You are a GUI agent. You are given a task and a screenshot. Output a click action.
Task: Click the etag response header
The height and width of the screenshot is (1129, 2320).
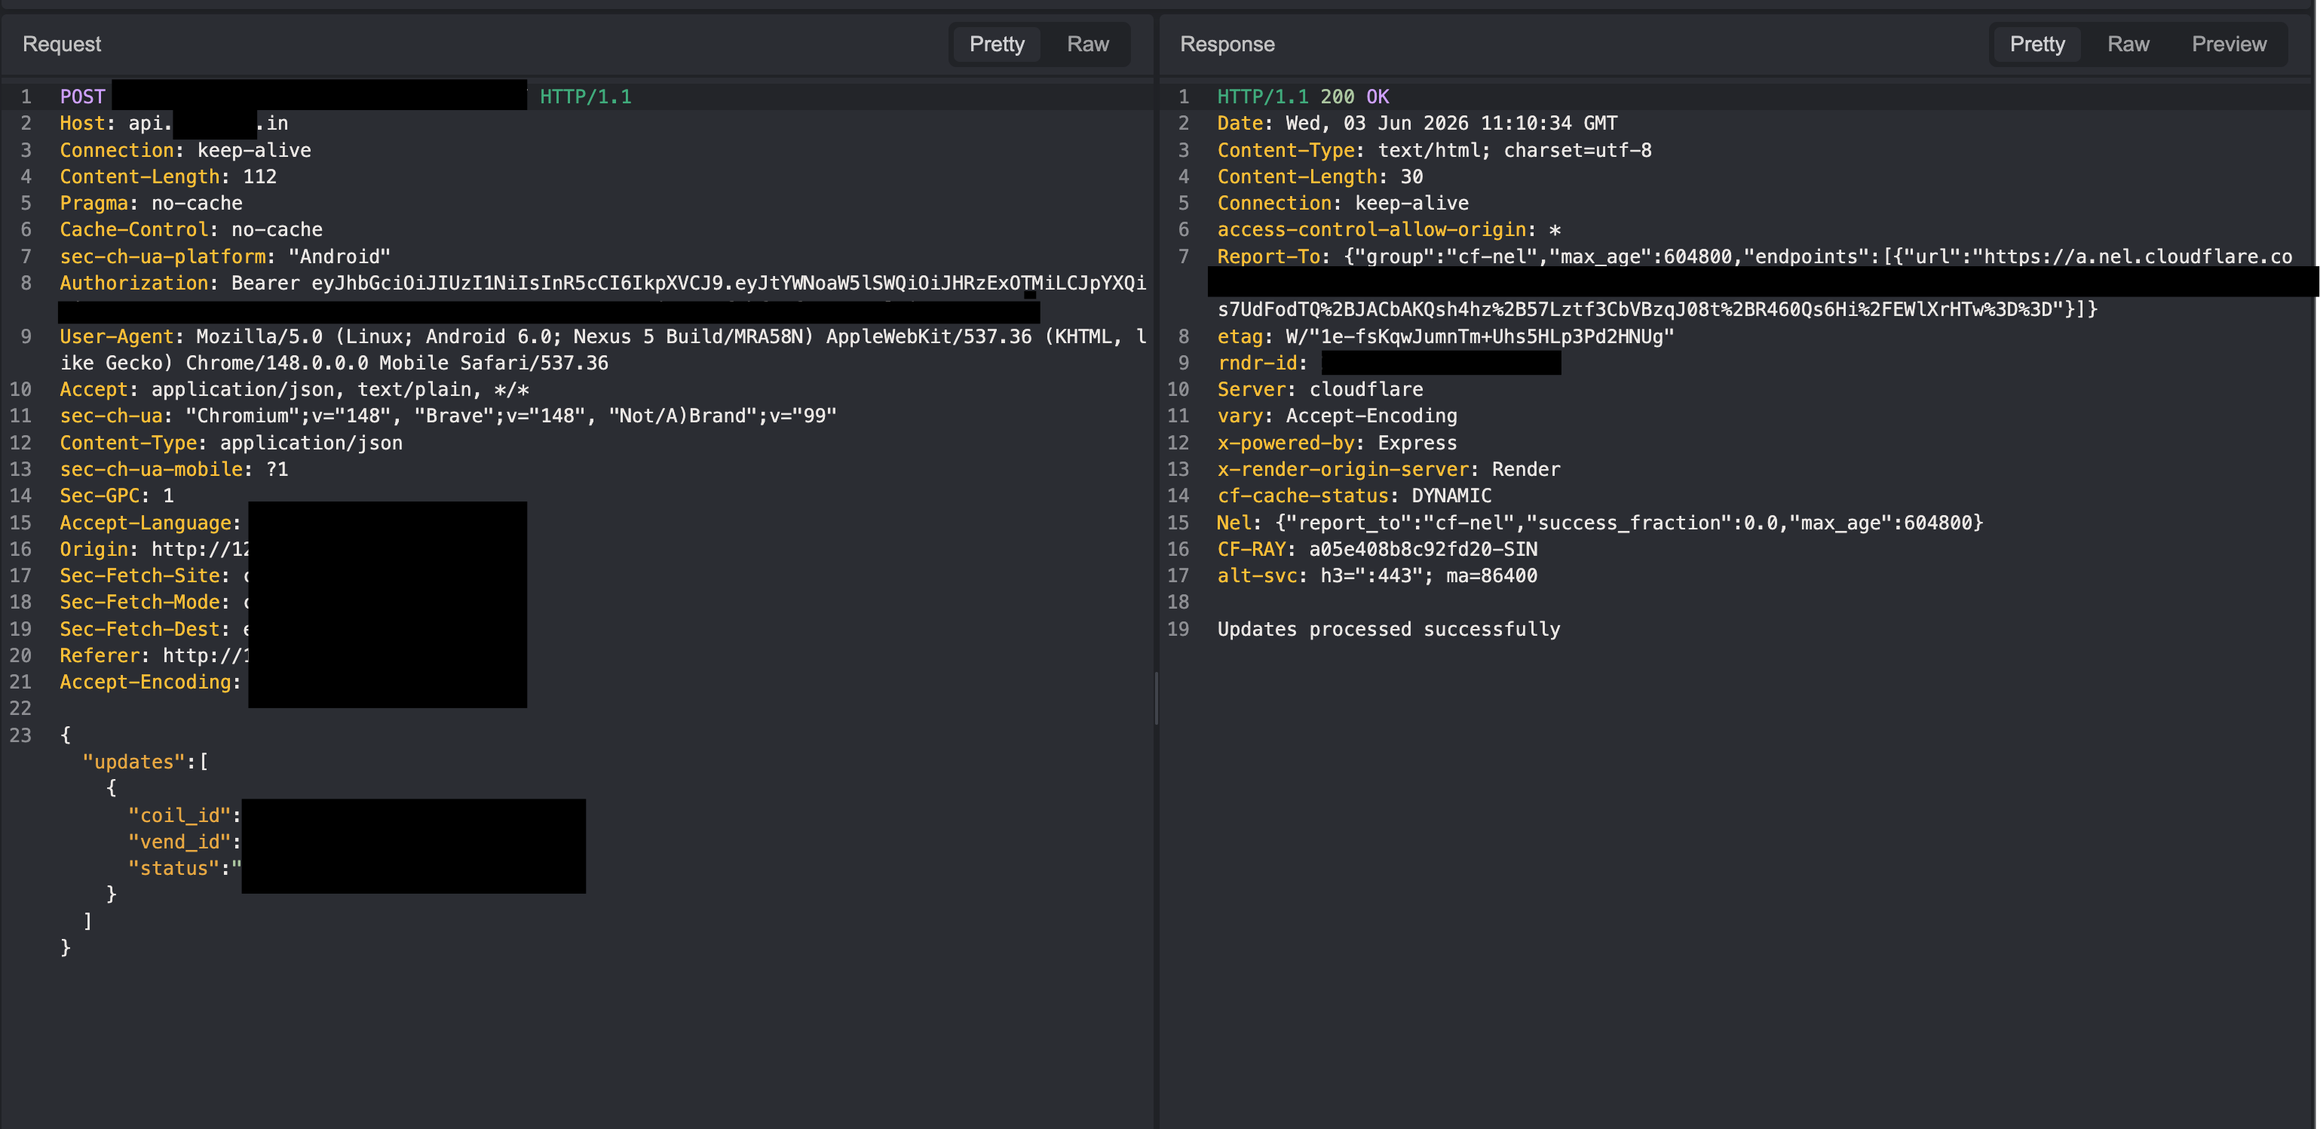[1445, 336]
